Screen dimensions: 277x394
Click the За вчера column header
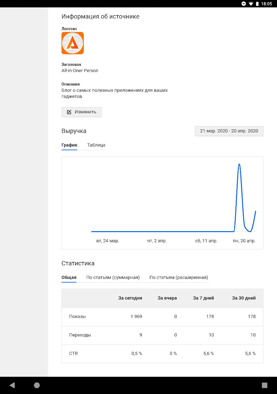pyautogui.click(x=167, y=298)
